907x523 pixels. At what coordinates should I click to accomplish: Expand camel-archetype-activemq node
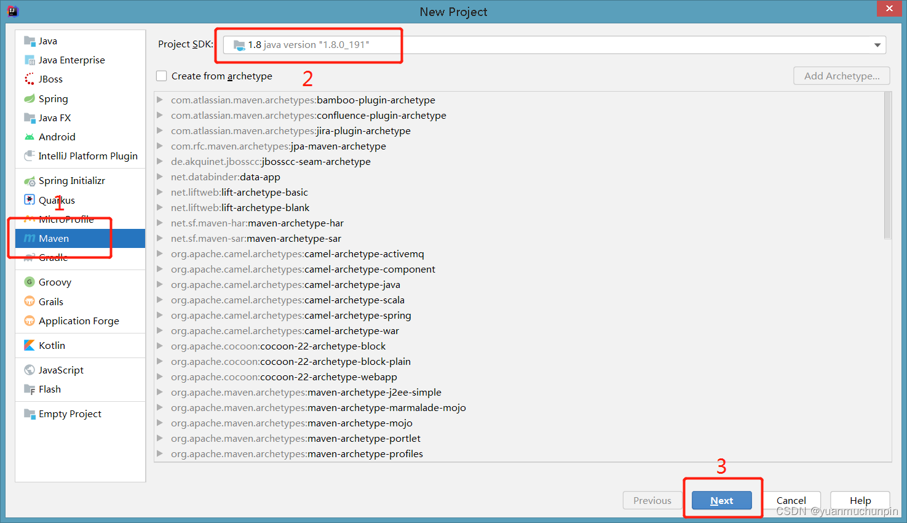tap(160, 254)
